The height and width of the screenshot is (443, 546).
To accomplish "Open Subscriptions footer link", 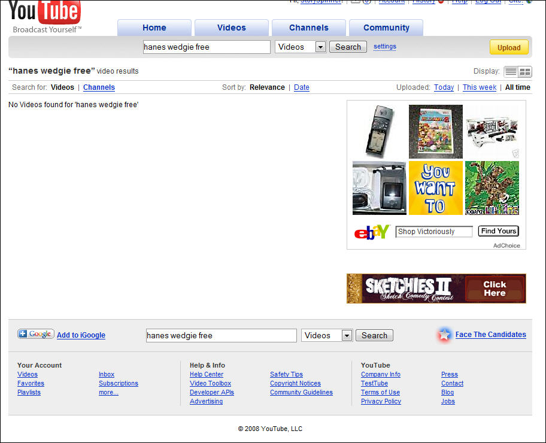I will click(119, 384).
